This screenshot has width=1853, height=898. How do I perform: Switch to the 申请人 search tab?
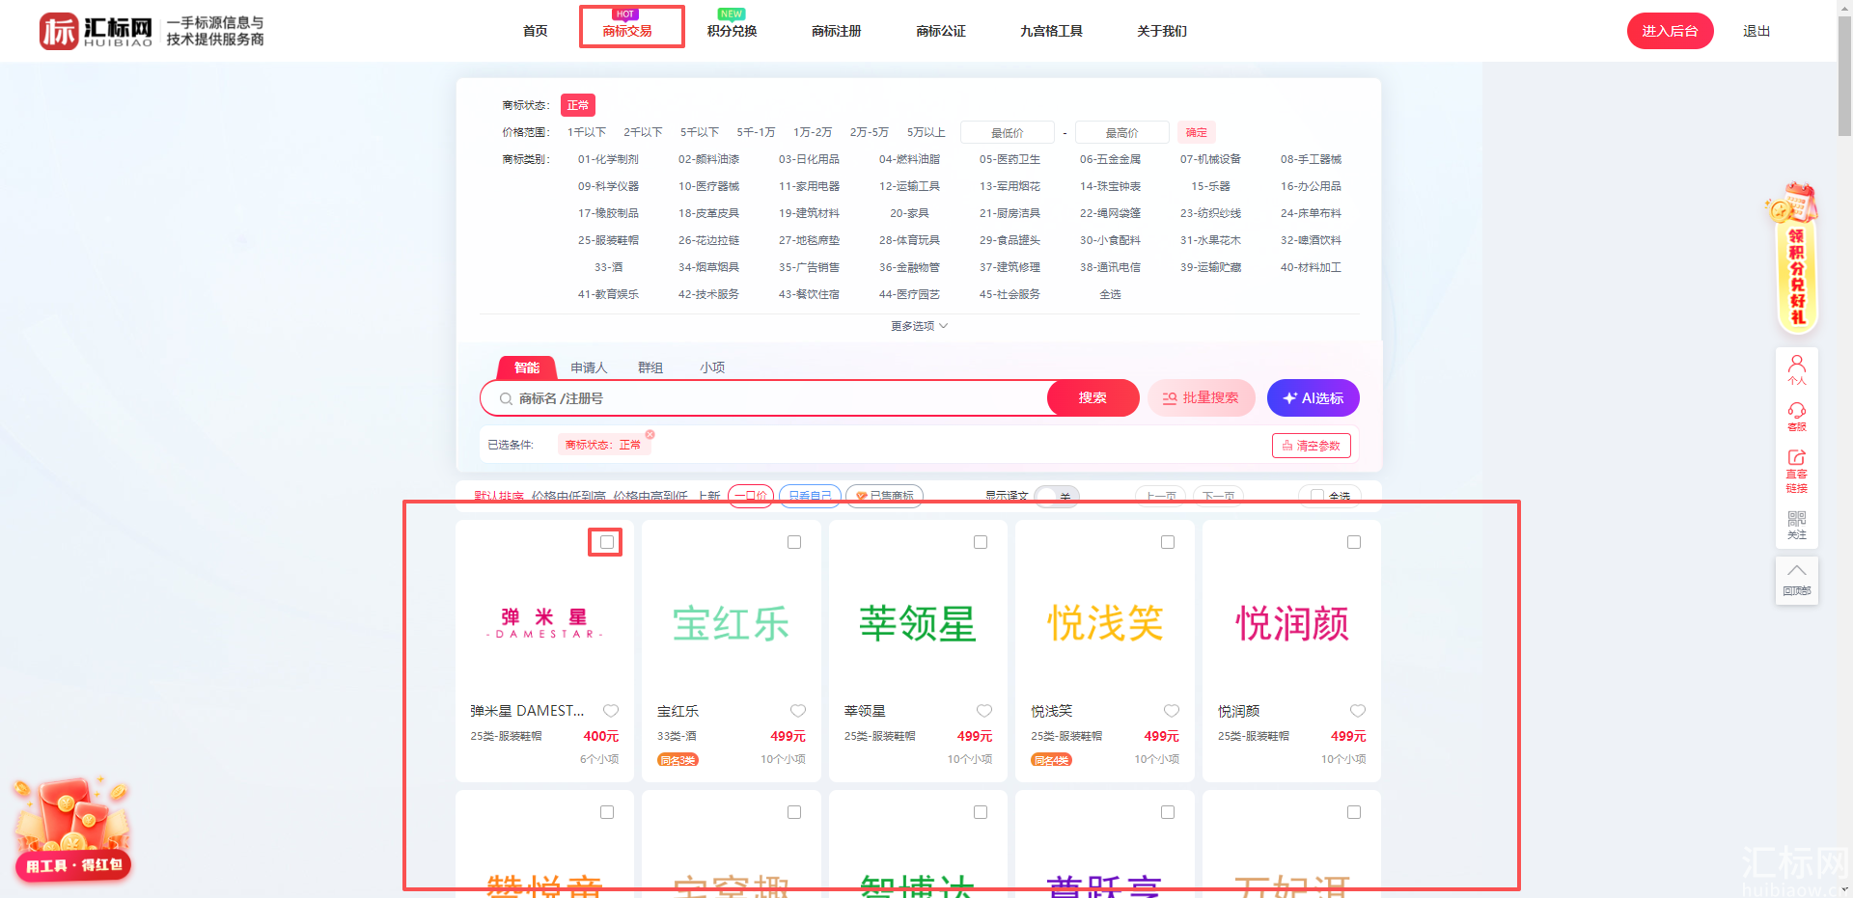click(x=589, y=367)
